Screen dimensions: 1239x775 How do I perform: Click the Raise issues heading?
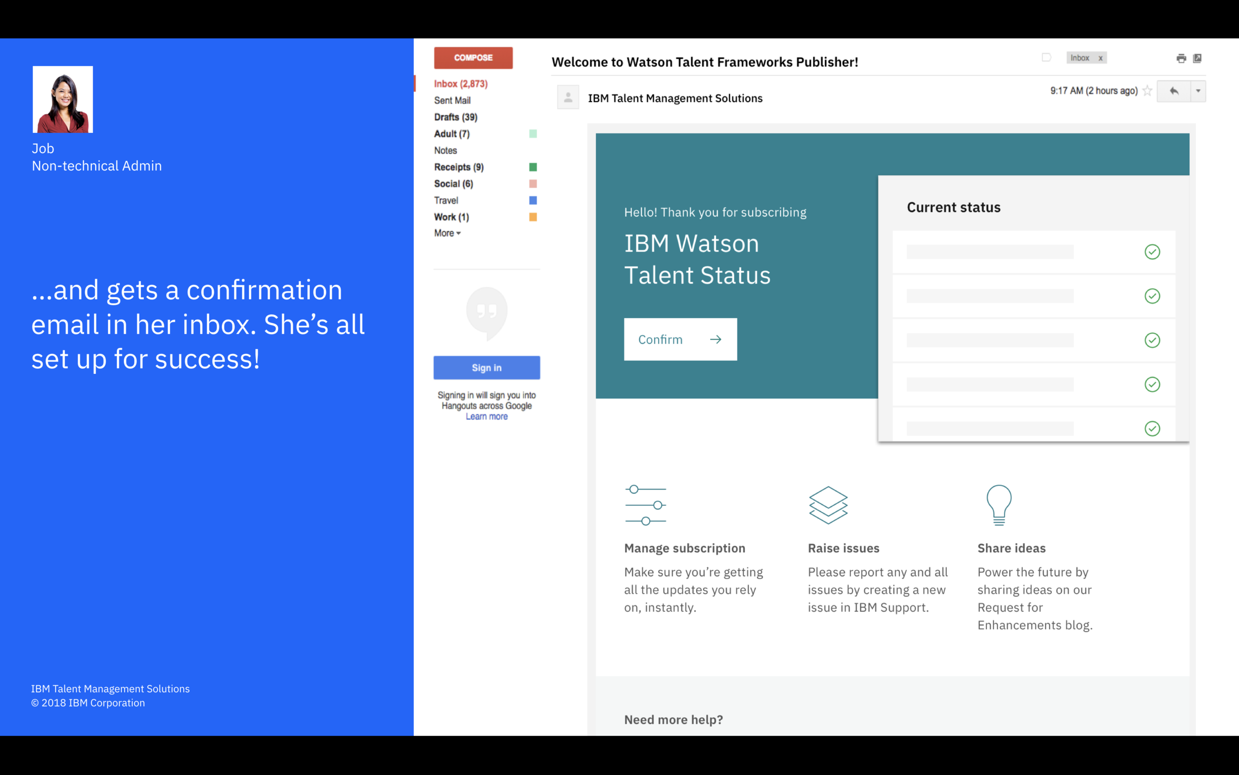pos(844,548)
